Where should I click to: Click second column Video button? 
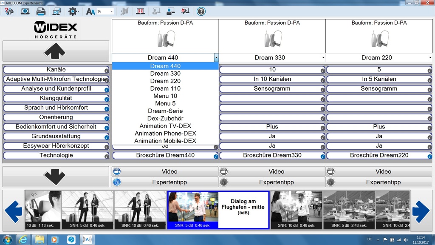point(272,171)
